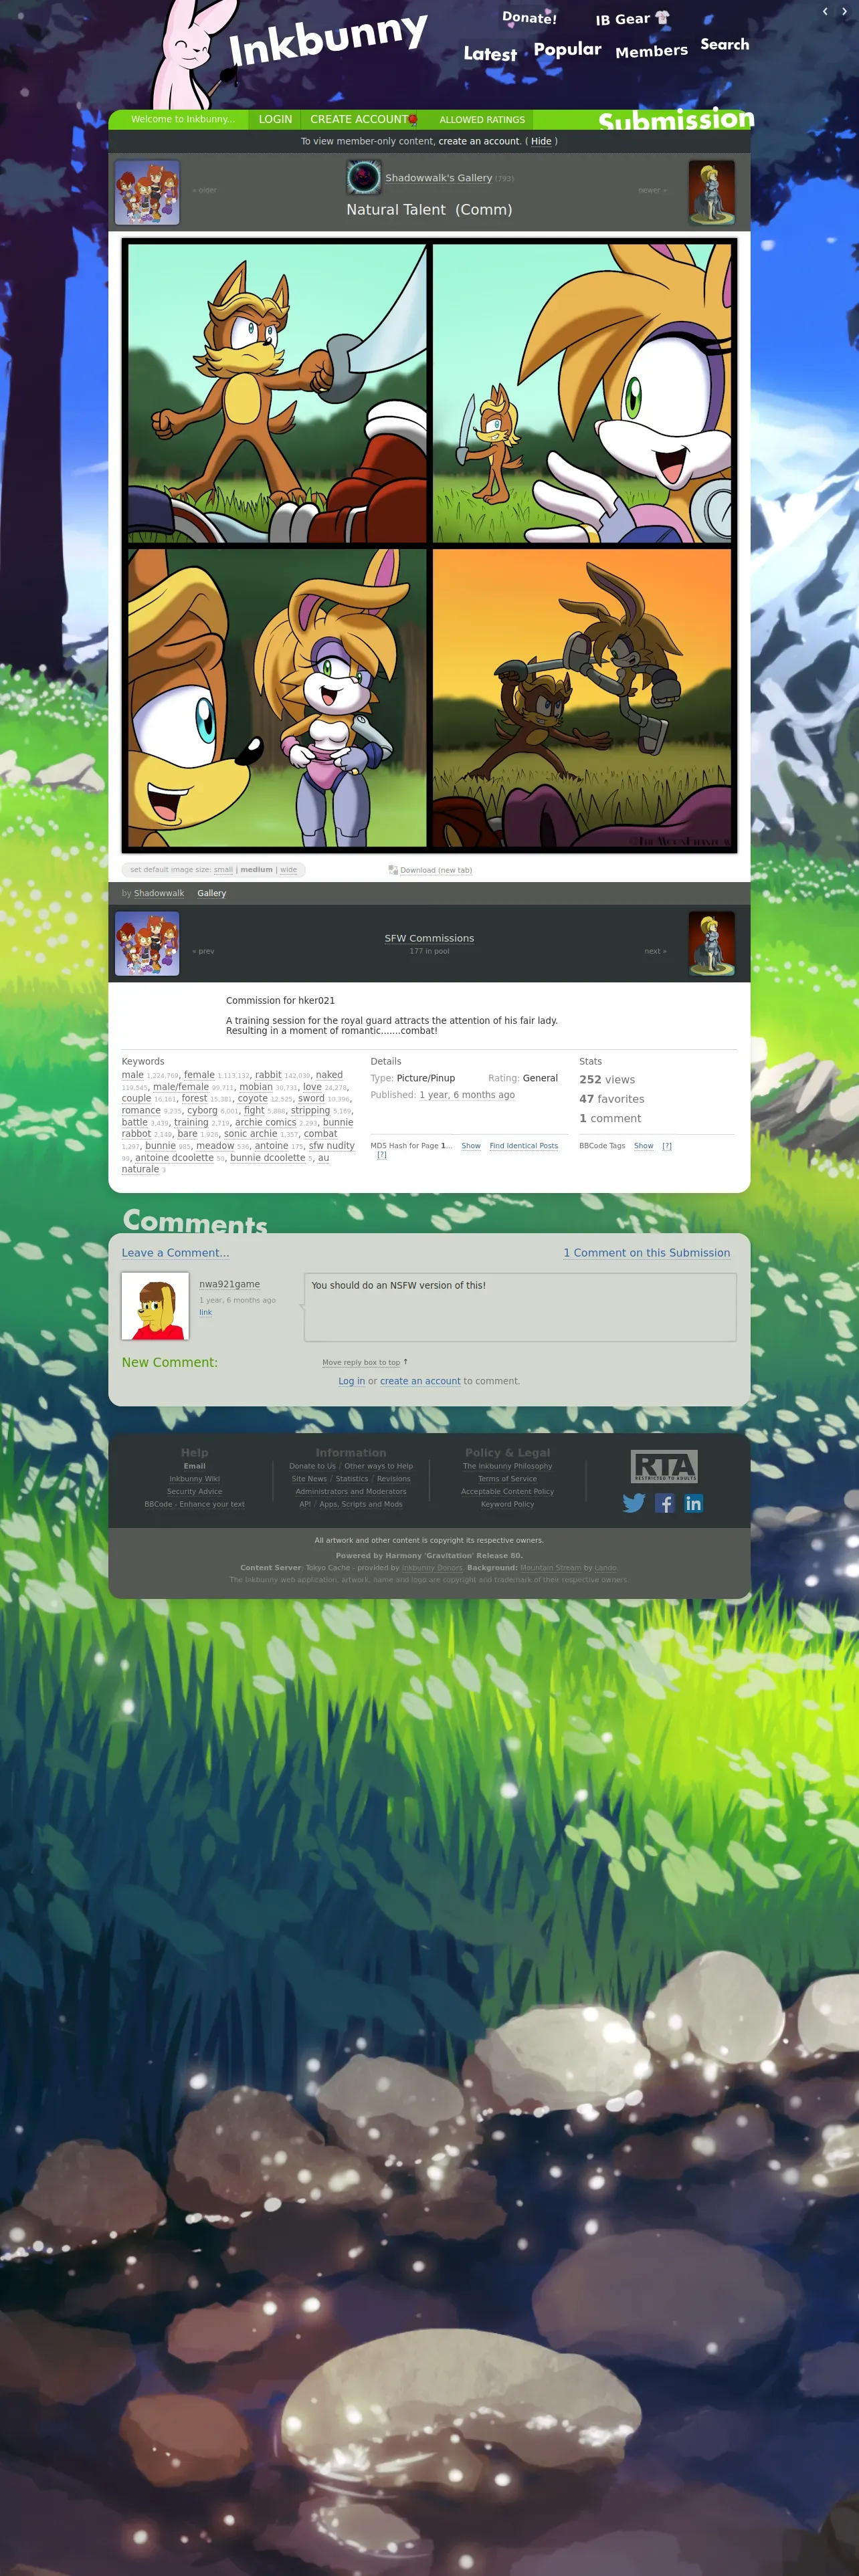Image resolution: width=859 pixels, height=2576 pixels.
Task: Click CREATE ACCOUNT in the green bar
Action: (359, 119)
